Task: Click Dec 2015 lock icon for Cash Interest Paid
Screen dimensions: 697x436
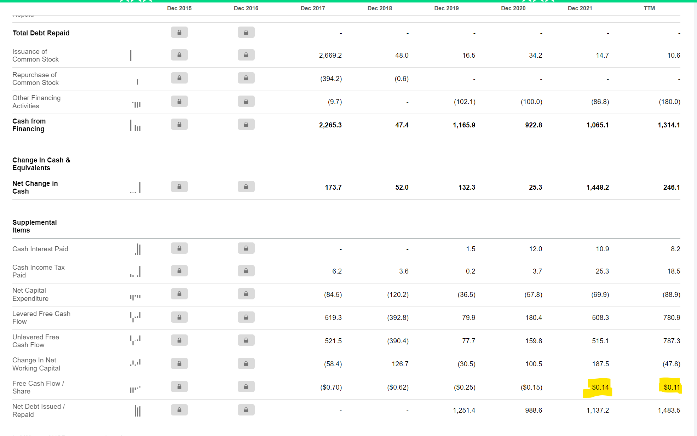Action: (179, 248)
